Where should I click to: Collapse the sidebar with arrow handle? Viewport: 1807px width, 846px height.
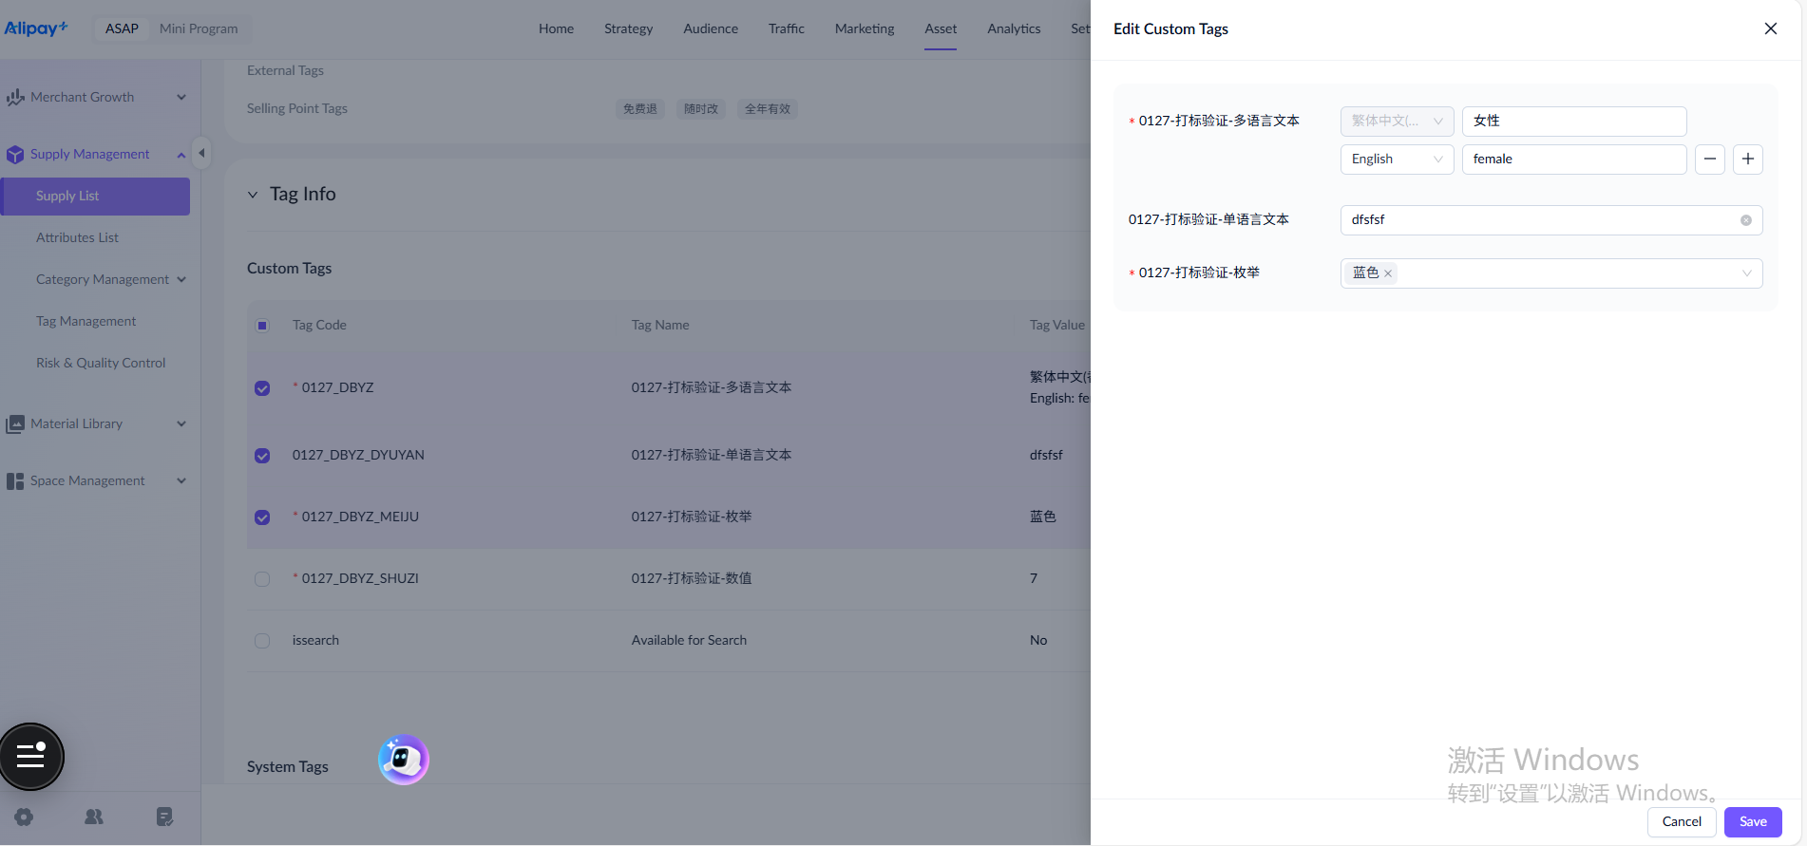201,153
